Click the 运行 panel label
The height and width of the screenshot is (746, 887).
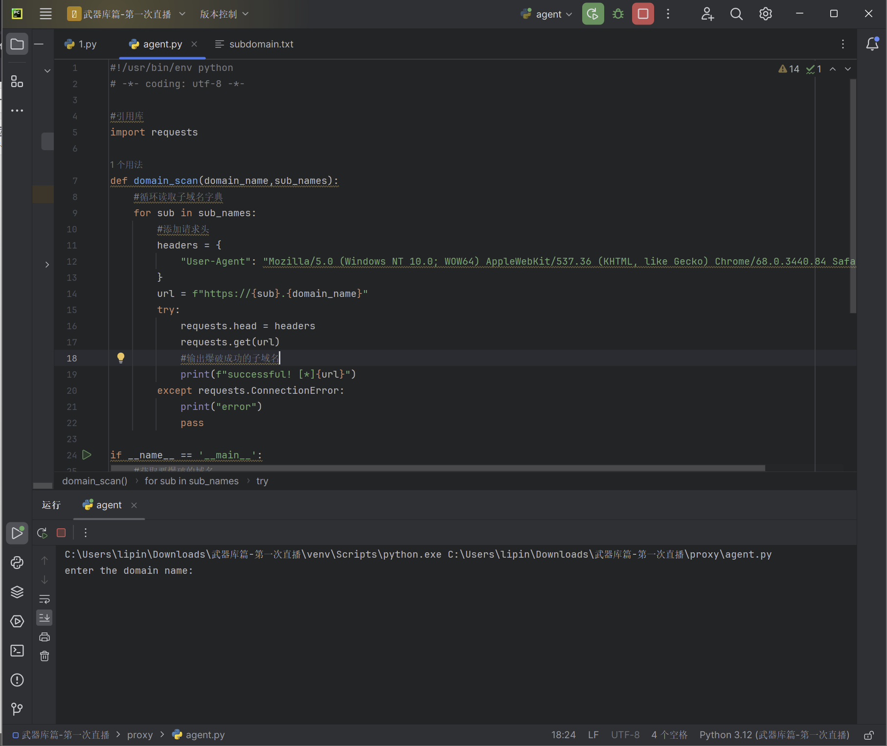(x=51, y=505)
